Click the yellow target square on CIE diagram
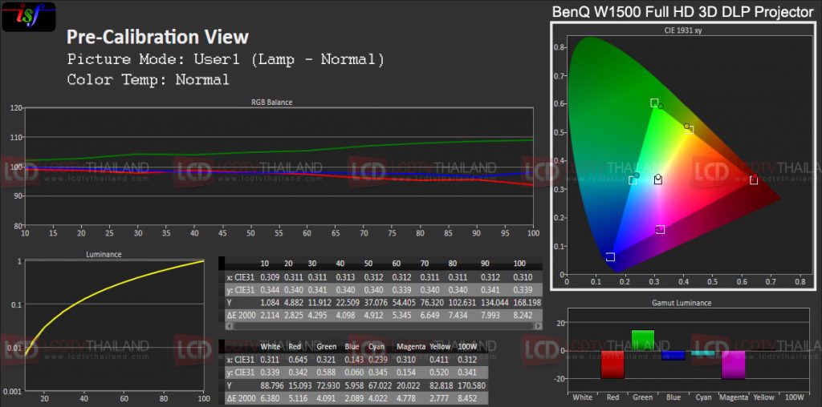822x407 pixels. (x=690, y=130)
